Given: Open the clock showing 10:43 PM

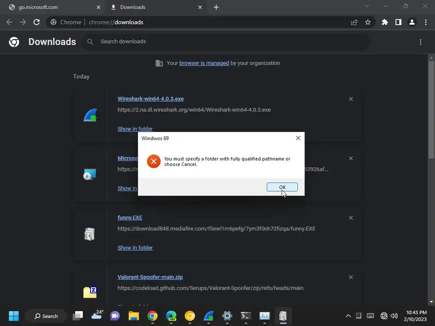Looking at the screenshot, I should tap(415, 316).
